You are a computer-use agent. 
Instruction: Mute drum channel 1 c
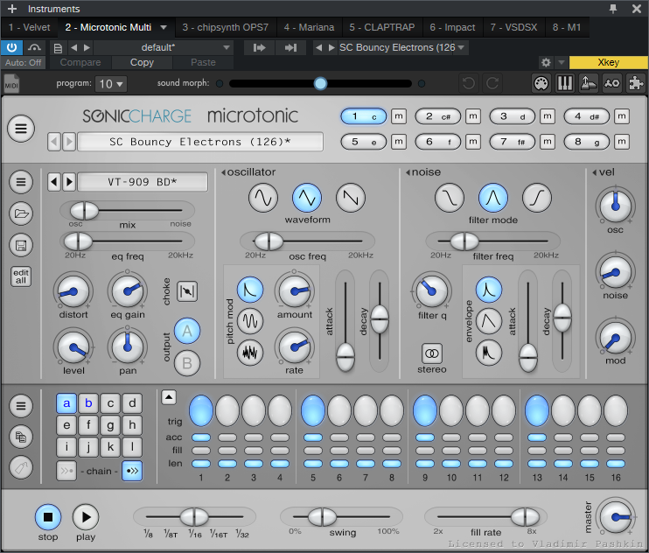399,116
